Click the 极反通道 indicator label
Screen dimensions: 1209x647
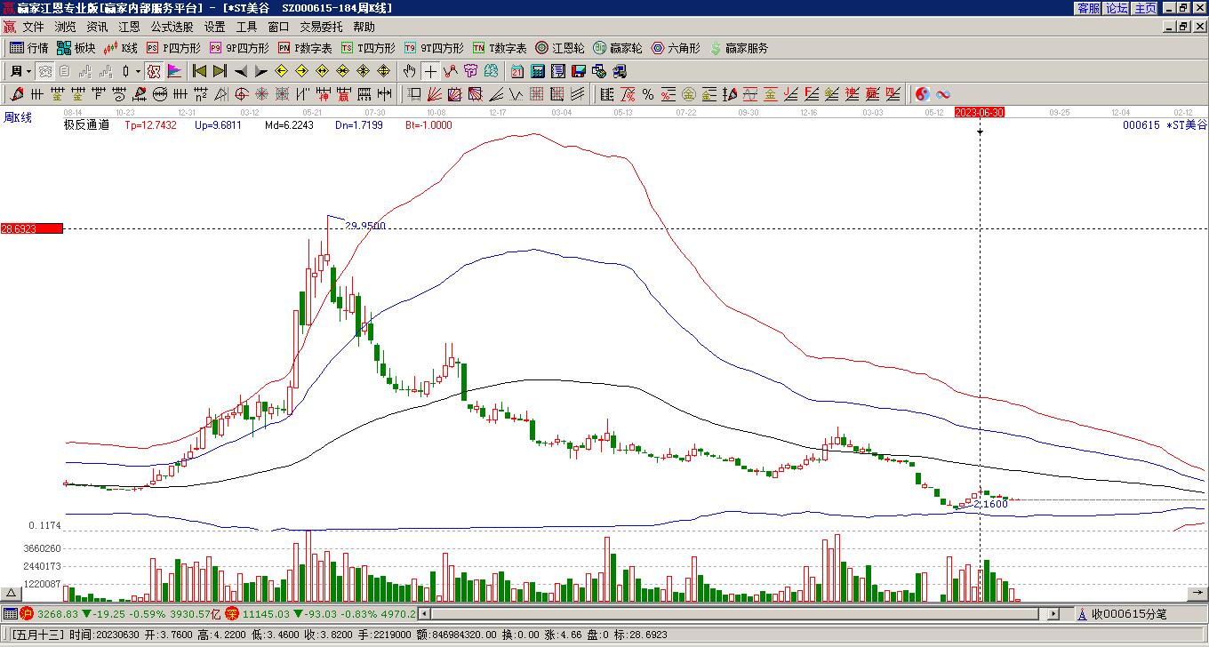pos(86,125)
